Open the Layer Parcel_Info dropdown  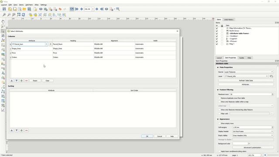click(246, 76)
